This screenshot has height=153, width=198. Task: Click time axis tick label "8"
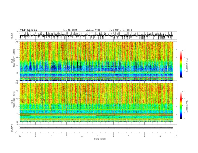[x=144, y=136]
